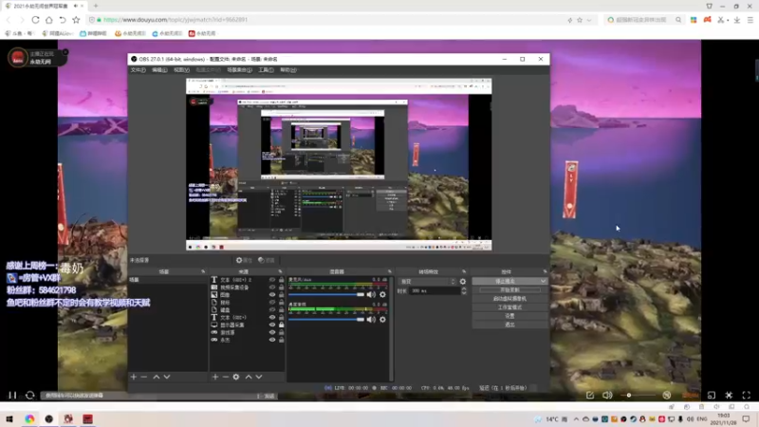Show hidden system tray icons chevron

coord(576,419)
